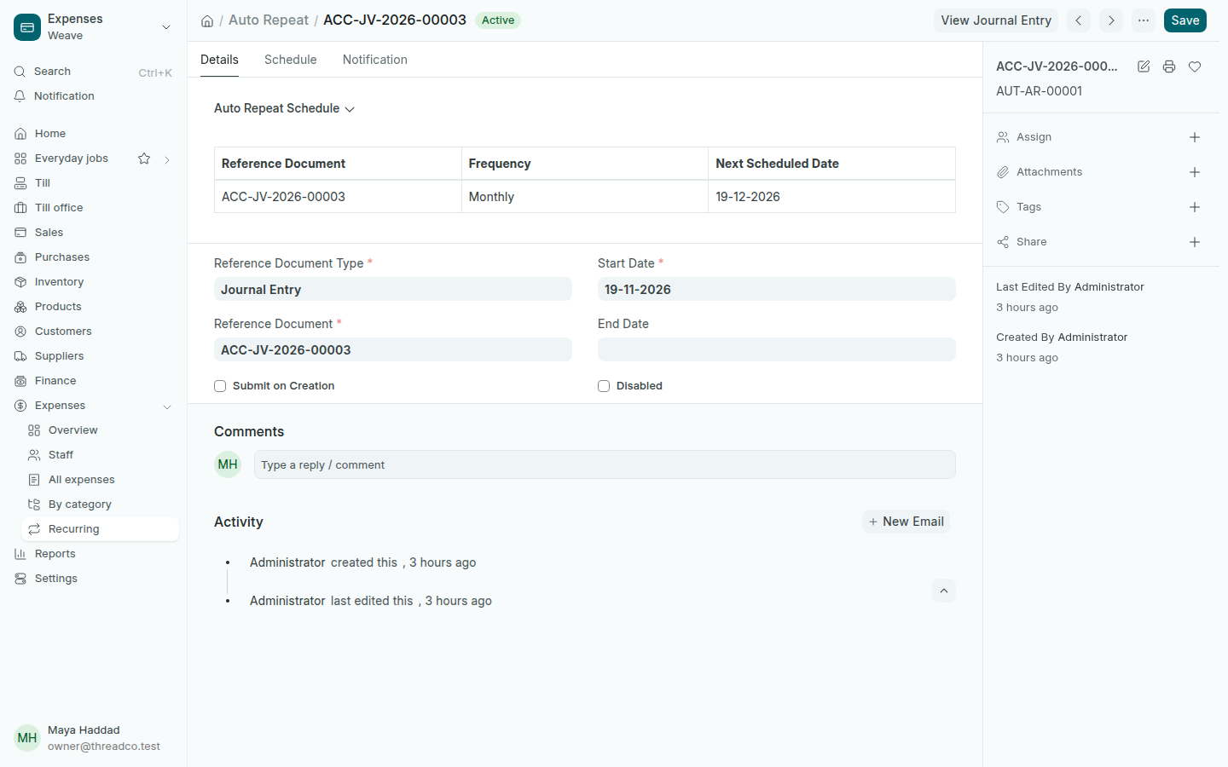The height and width of the screenshot is (767, 1228).
Task: Collapse activity with up-chevron button
Action: 944,591
